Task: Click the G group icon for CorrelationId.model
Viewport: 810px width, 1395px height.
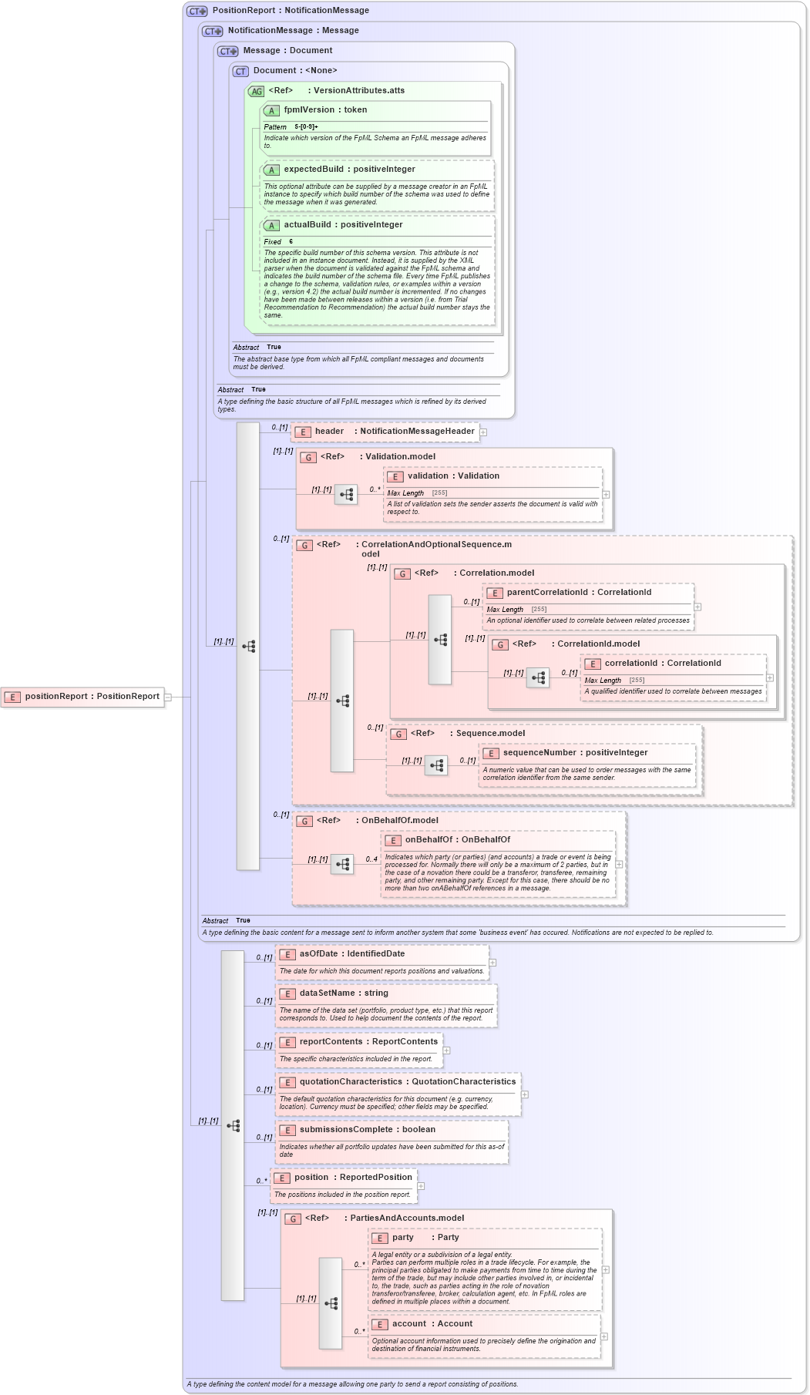Action: tap(500, 644)
